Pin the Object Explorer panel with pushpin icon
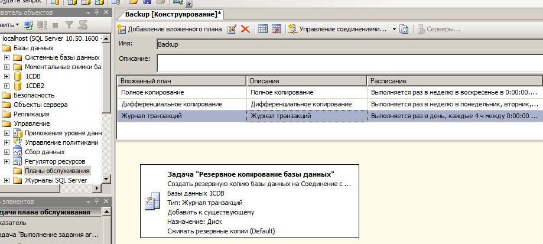The width and height of the screenshot is (543, 244). [97, 12]
